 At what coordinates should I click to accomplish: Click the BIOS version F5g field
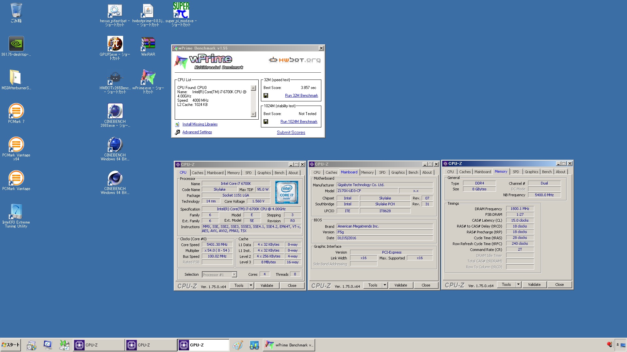pos(385,232)
